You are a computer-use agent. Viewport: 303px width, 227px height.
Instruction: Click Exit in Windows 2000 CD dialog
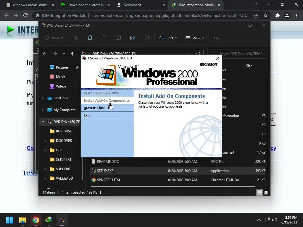click(x=107, y=115)
